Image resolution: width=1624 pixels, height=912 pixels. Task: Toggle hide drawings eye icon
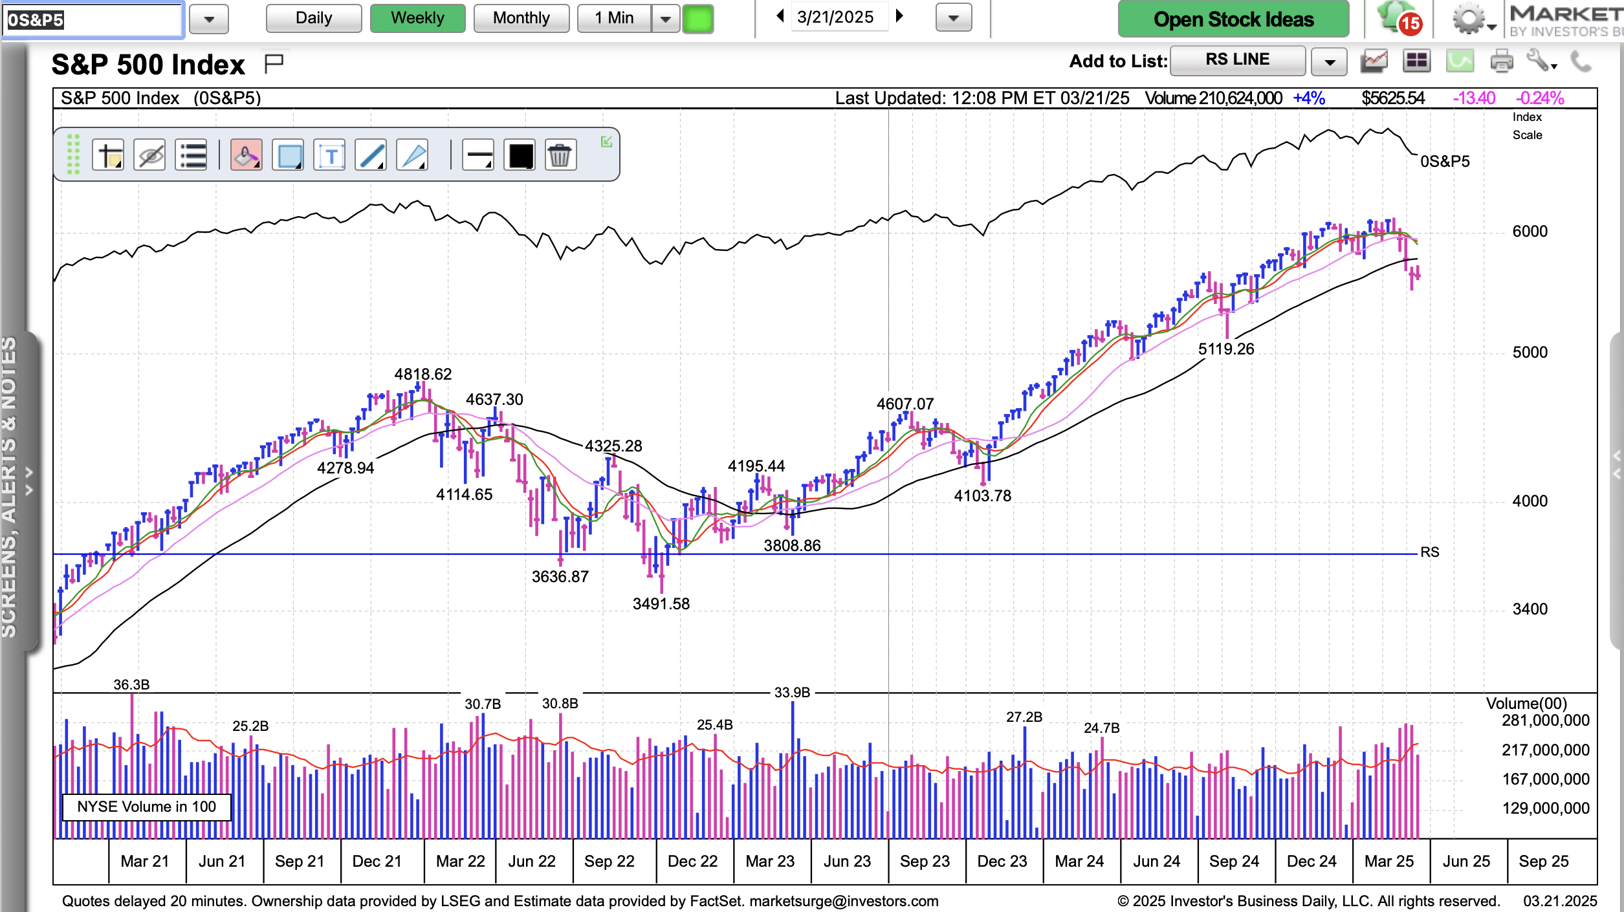click(x=150, y=155)
